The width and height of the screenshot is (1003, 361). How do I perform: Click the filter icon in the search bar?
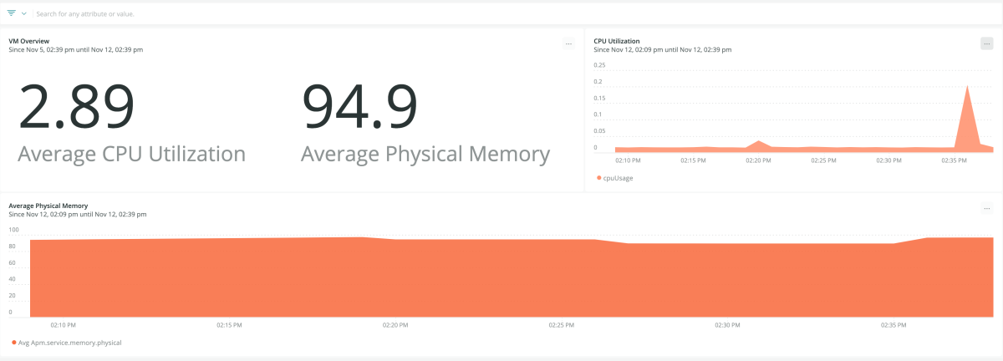click(12, 14)
